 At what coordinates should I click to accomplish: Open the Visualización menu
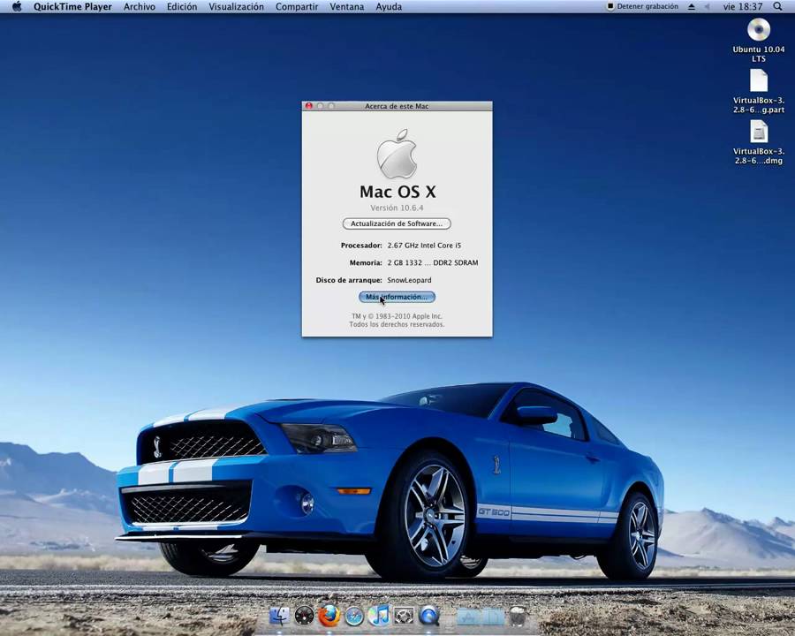236,6
